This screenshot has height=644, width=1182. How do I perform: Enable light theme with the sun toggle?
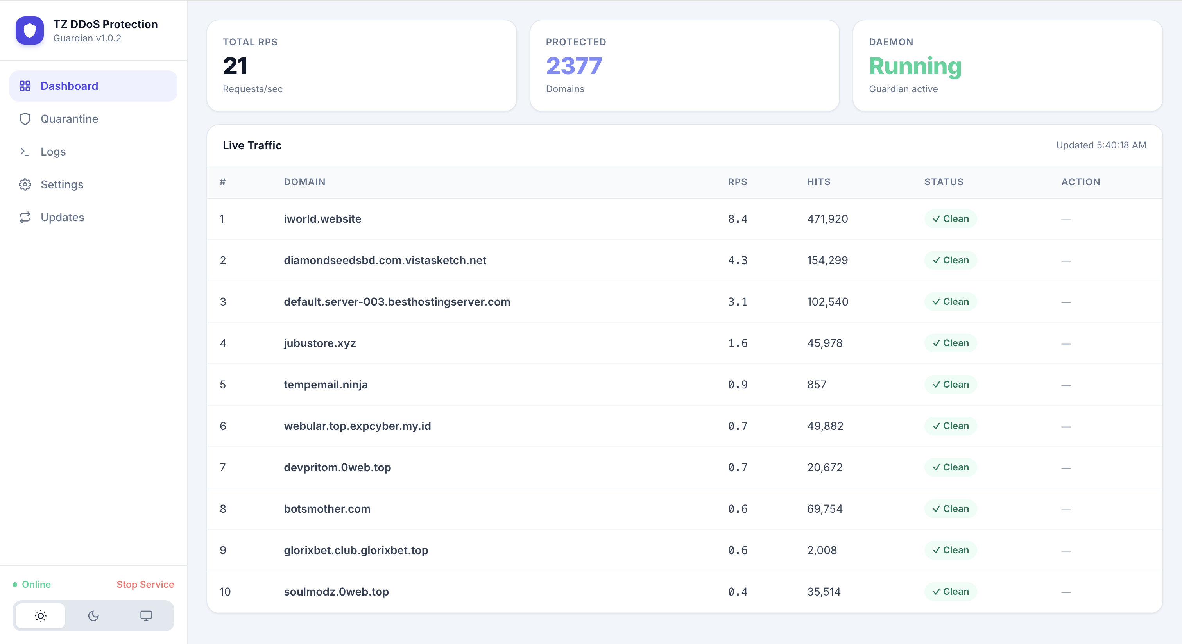coord(40,616)
